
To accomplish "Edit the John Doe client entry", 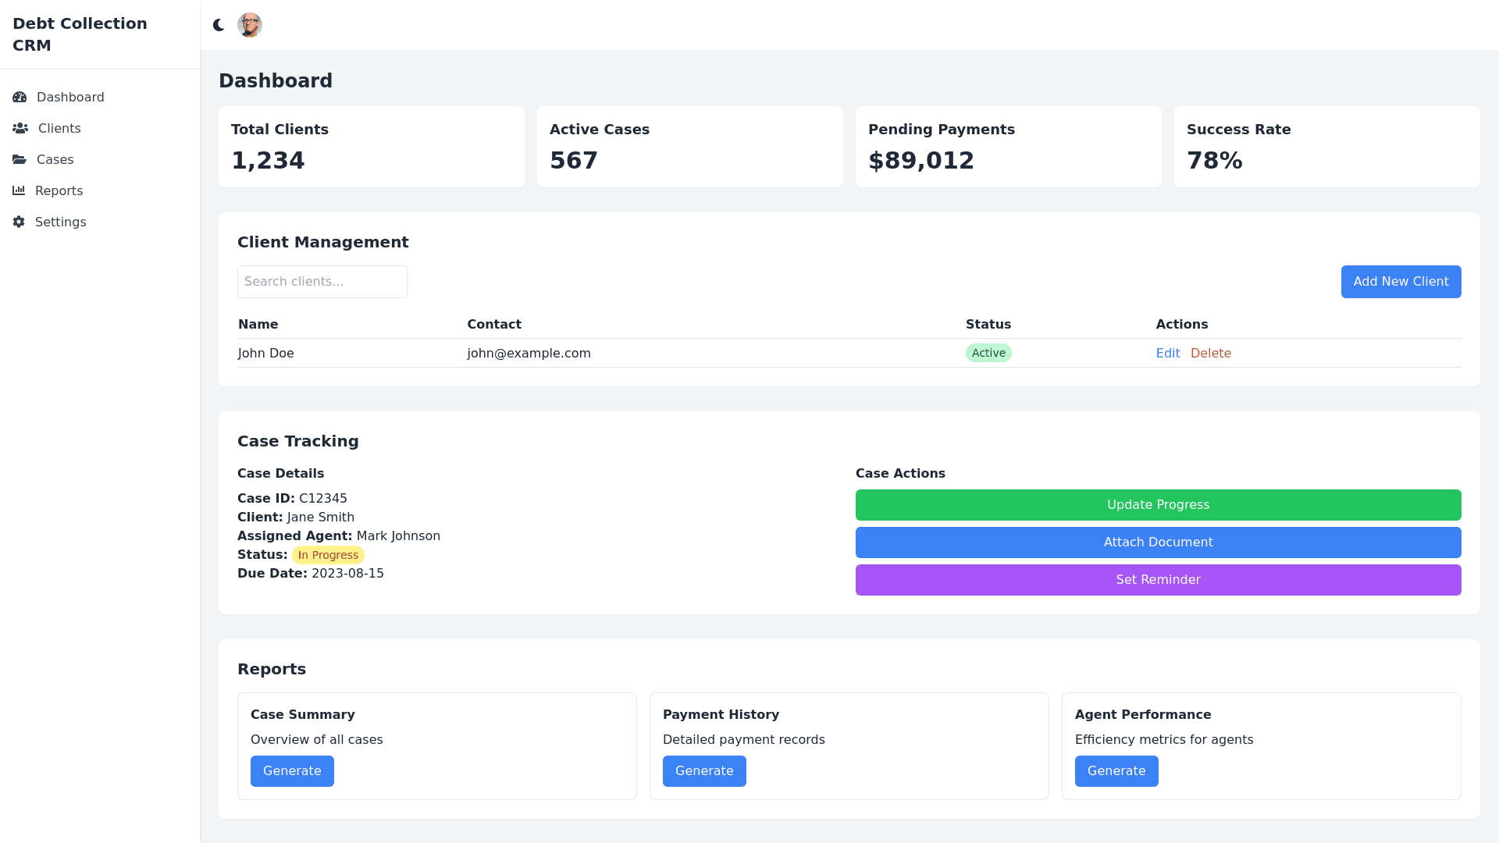I will coord(1167,353).
